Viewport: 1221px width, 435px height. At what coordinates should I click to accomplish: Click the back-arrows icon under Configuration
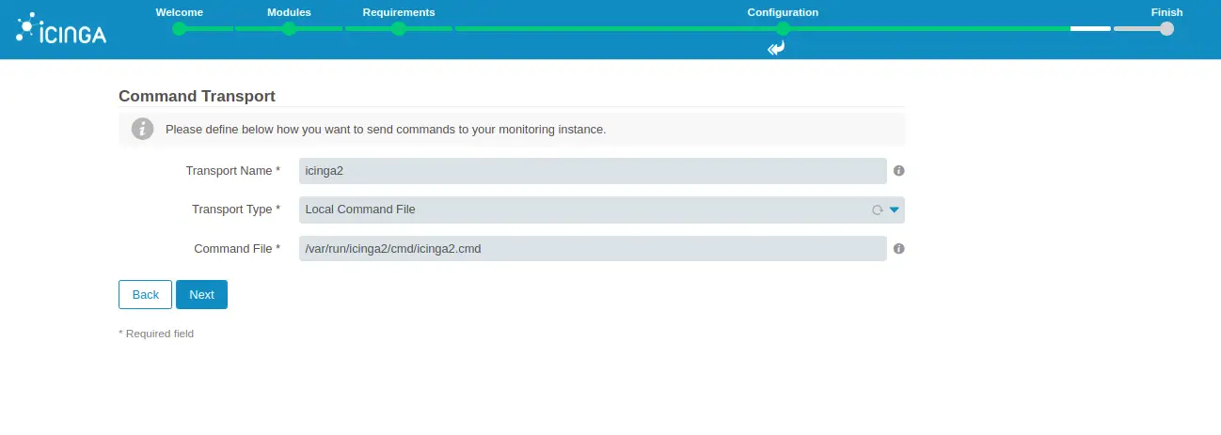(x=776, y=48)
